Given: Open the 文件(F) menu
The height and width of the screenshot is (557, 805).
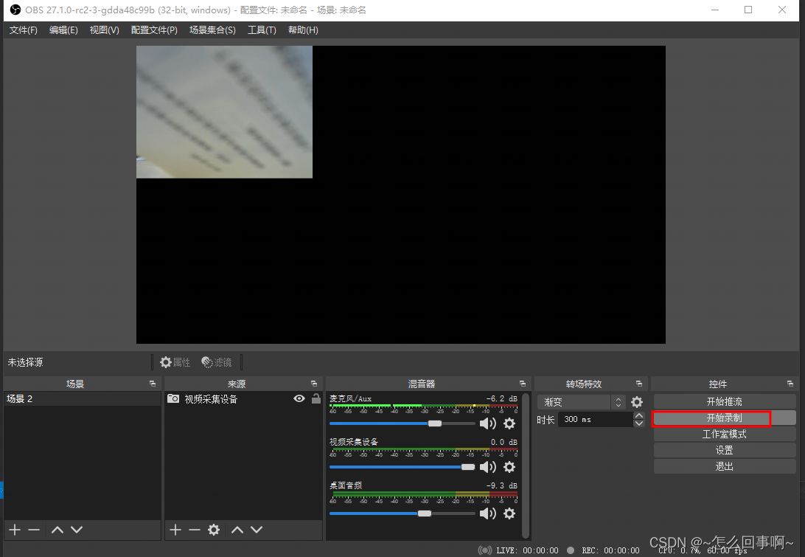Looking at the screenshot, I should pos(23,30).
